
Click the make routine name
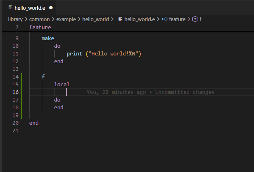coord(48,38)
